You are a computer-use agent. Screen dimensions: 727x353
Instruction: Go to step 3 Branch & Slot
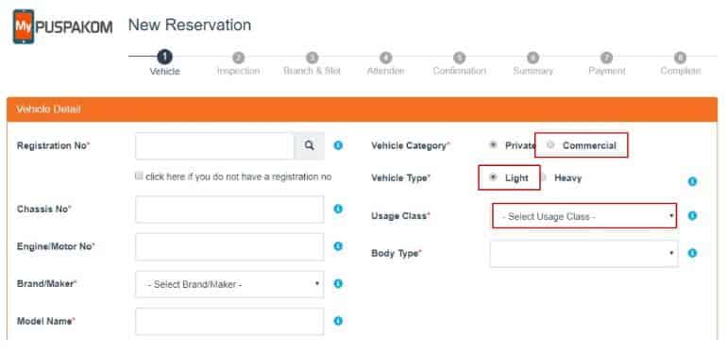point(312,63)
